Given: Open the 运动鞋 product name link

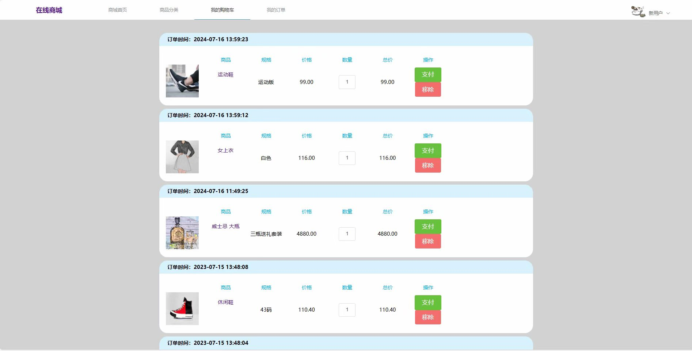Looking at the screenshot, I should tap(225, 74).
